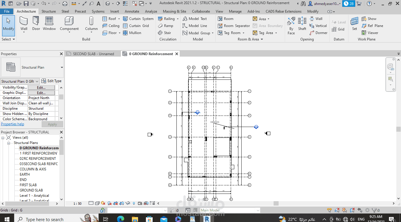Screen dimensions: 401x222
Task: Toggle Detail Level icon in view control bar
Action: pyautogui.click(x=91, y=203)
